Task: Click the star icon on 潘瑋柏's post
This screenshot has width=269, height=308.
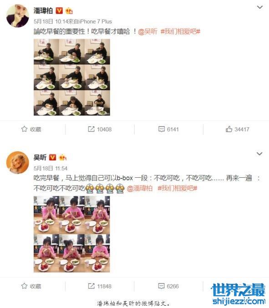Action: (24, 129)
